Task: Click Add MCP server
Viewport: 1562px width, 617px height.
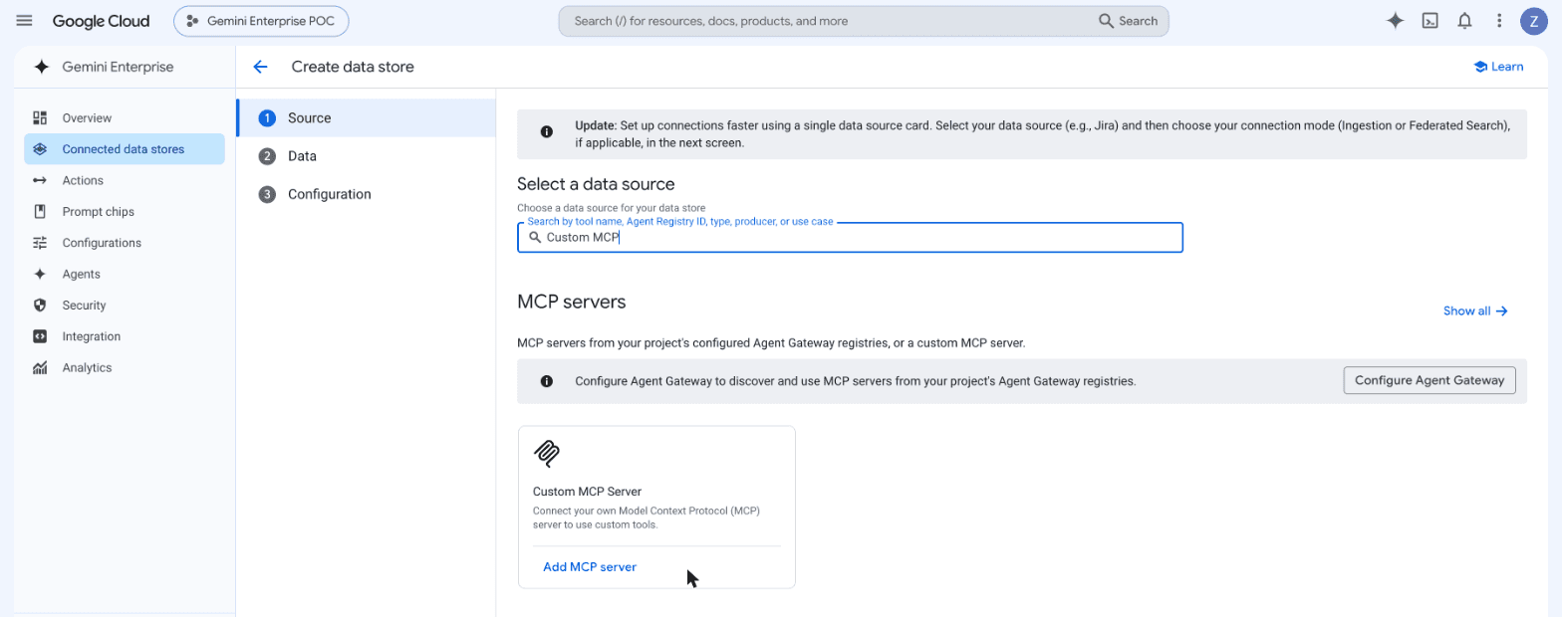Action: pos(590,567)
